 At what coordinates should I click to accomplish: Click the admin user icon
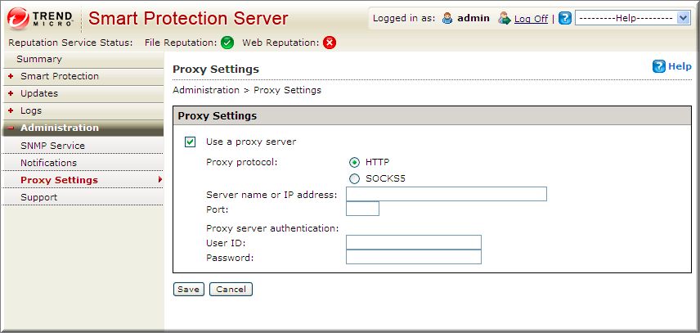click(x=447, y=18)
